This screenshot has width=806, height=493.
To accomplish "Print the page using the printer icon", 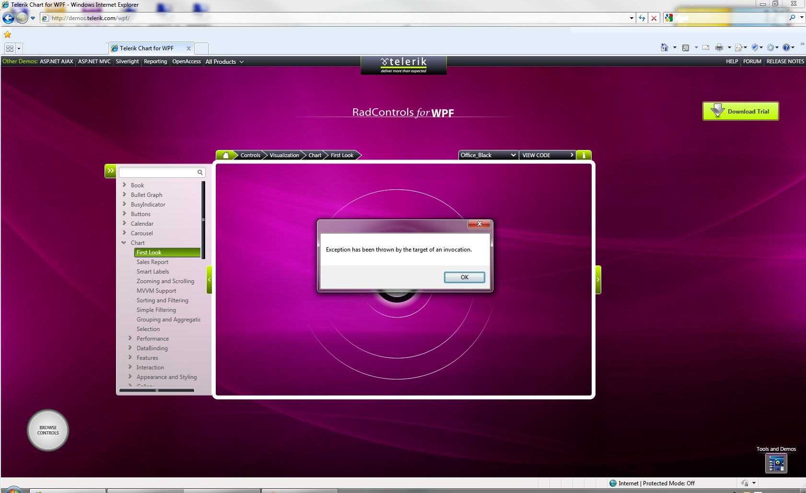I will click(x=719, y=47).
